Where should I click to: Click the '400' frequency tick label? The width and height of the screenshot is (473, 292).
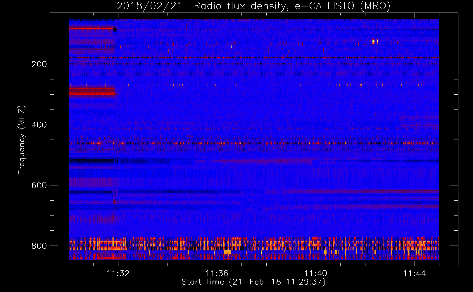coord(39,125)
